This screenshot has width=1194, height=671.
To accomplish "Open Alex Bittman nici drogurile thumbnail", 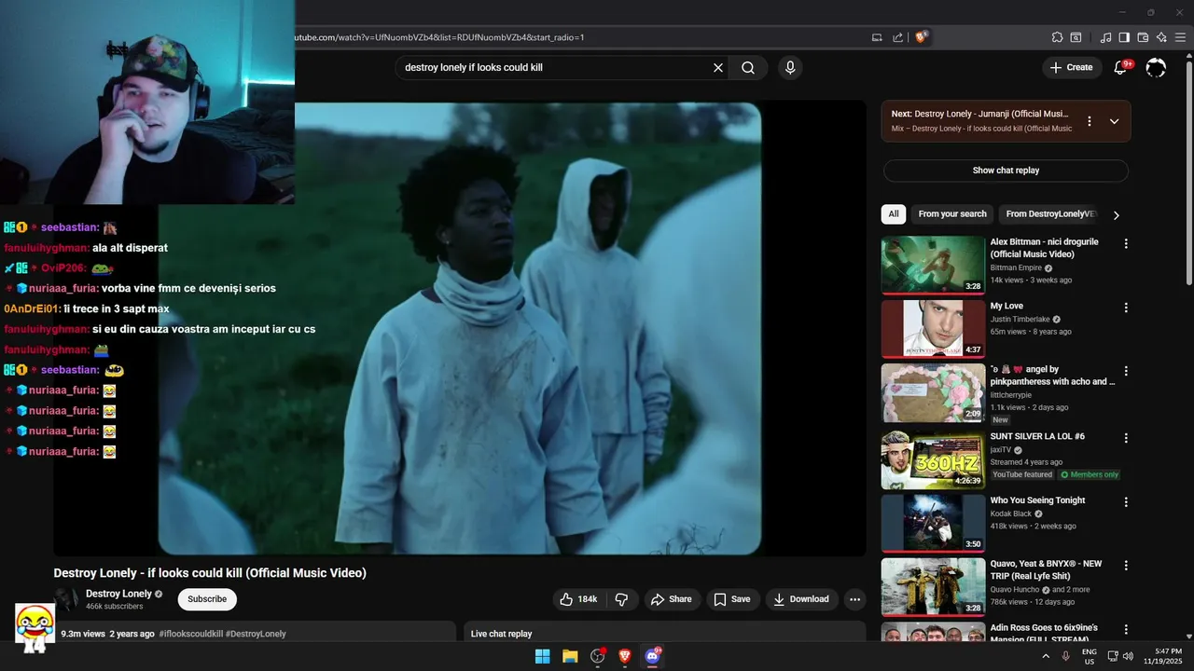I will pyautogui.click(x=933, y=265).
